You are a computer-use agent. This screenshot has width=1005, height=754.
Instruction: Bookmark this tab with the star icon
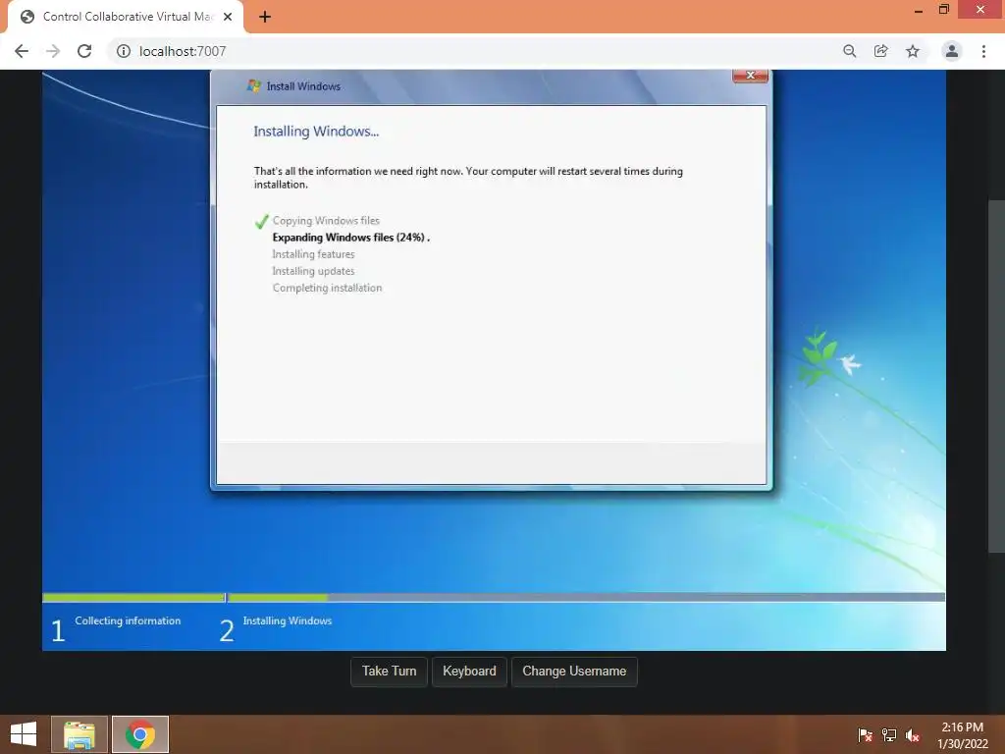[x=913, y=51]
